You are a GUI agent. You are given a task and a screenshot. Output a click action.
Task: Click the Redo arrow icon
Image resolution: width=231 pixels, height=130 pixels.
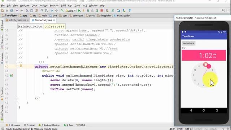(x=22, y=10)
